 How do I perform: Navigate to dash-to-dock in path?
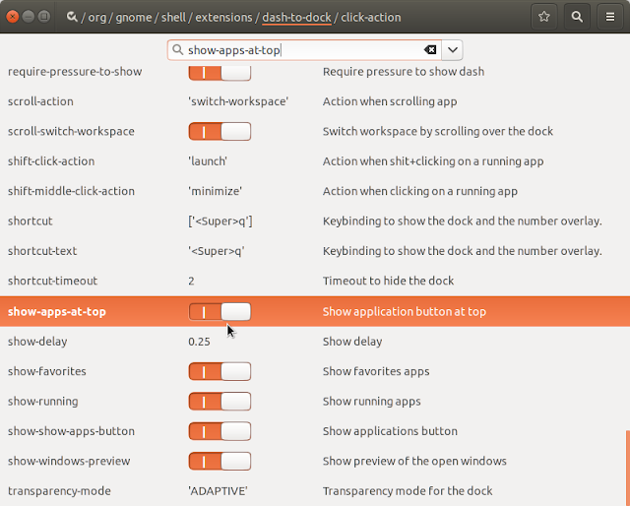pos(296,18)
